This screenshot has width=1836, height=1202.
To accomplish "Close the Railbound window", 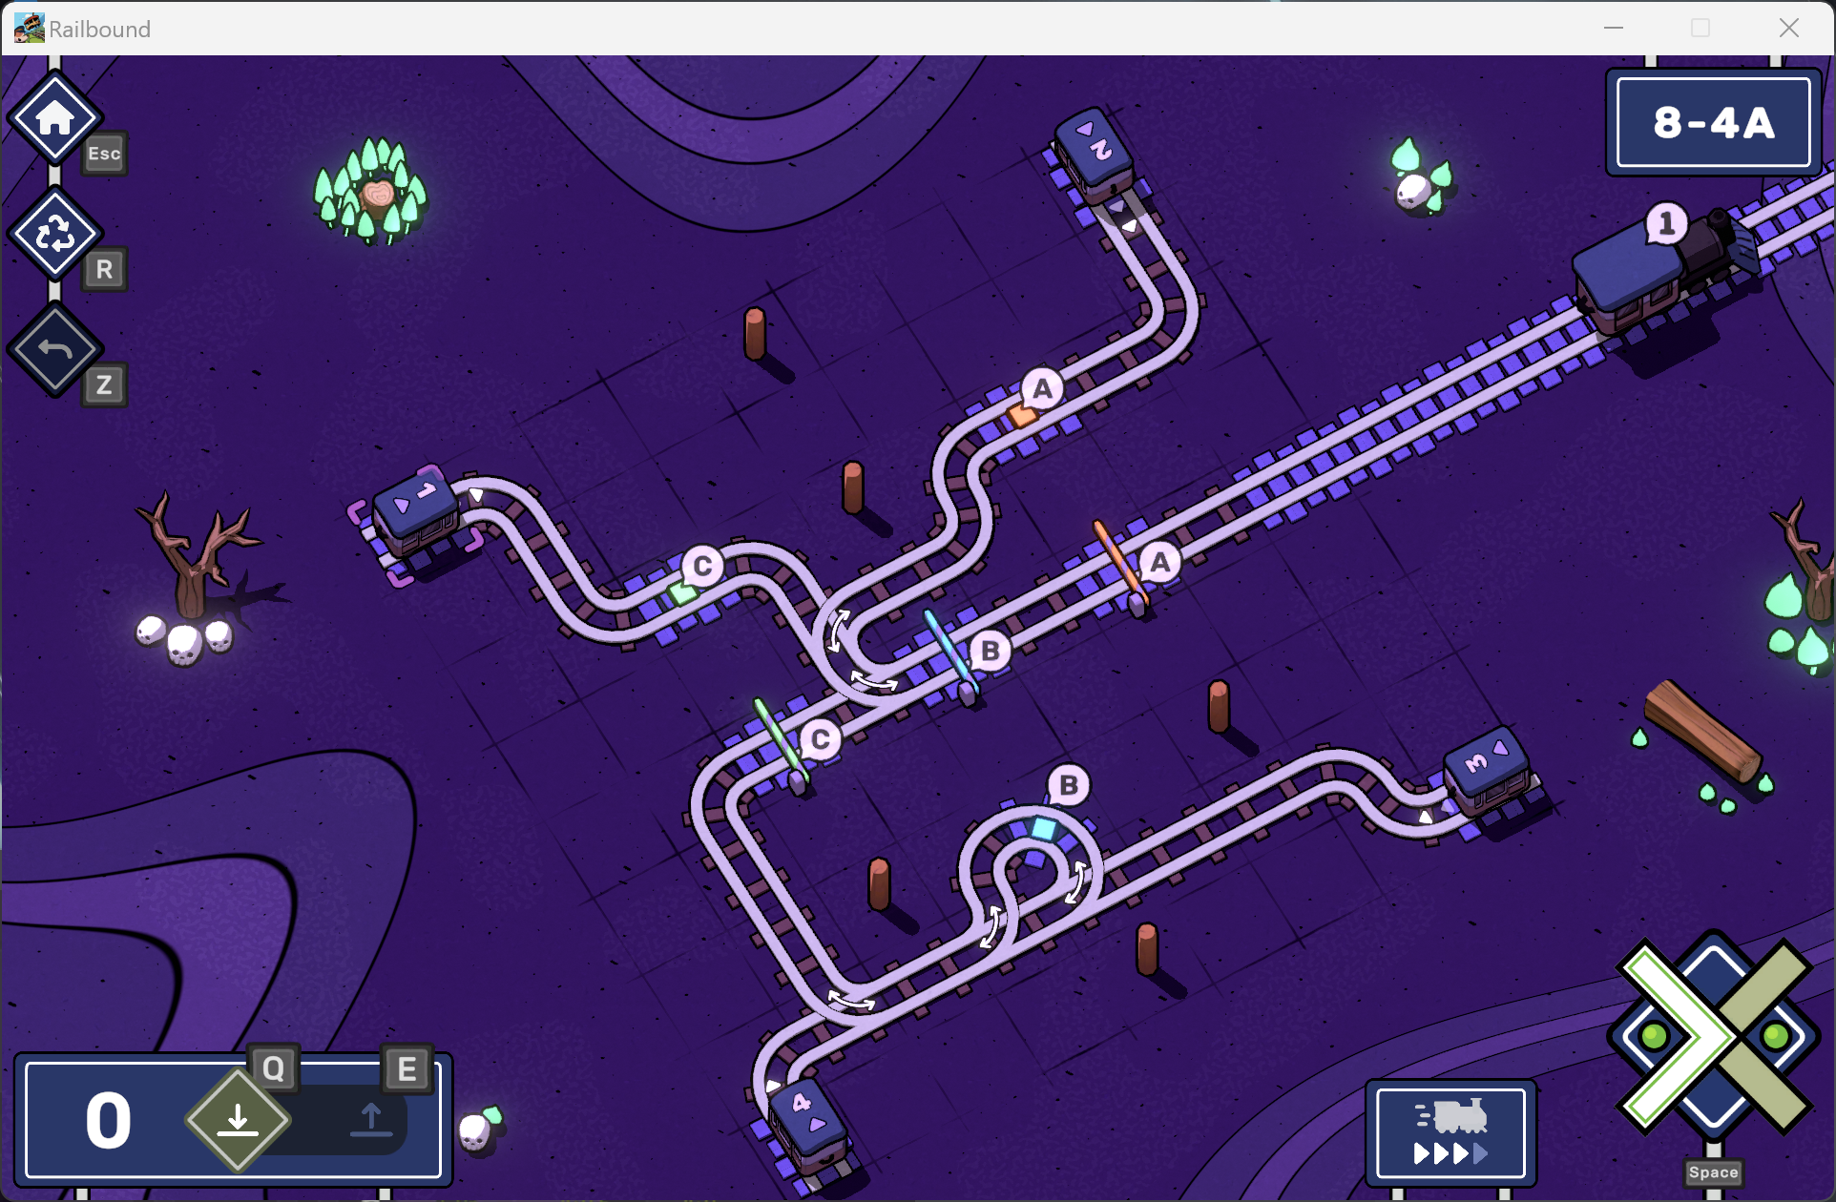I will (1789, 28).
